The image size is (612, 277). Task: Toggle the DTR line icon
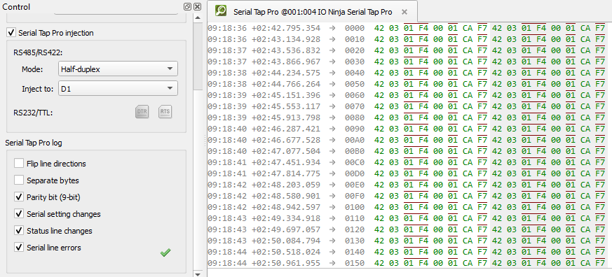point(142,112)
